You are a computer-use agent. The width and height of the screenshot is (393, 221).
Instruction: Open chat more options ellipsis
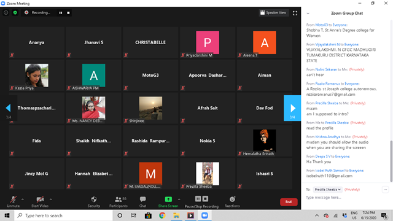(x=385, y=190)
